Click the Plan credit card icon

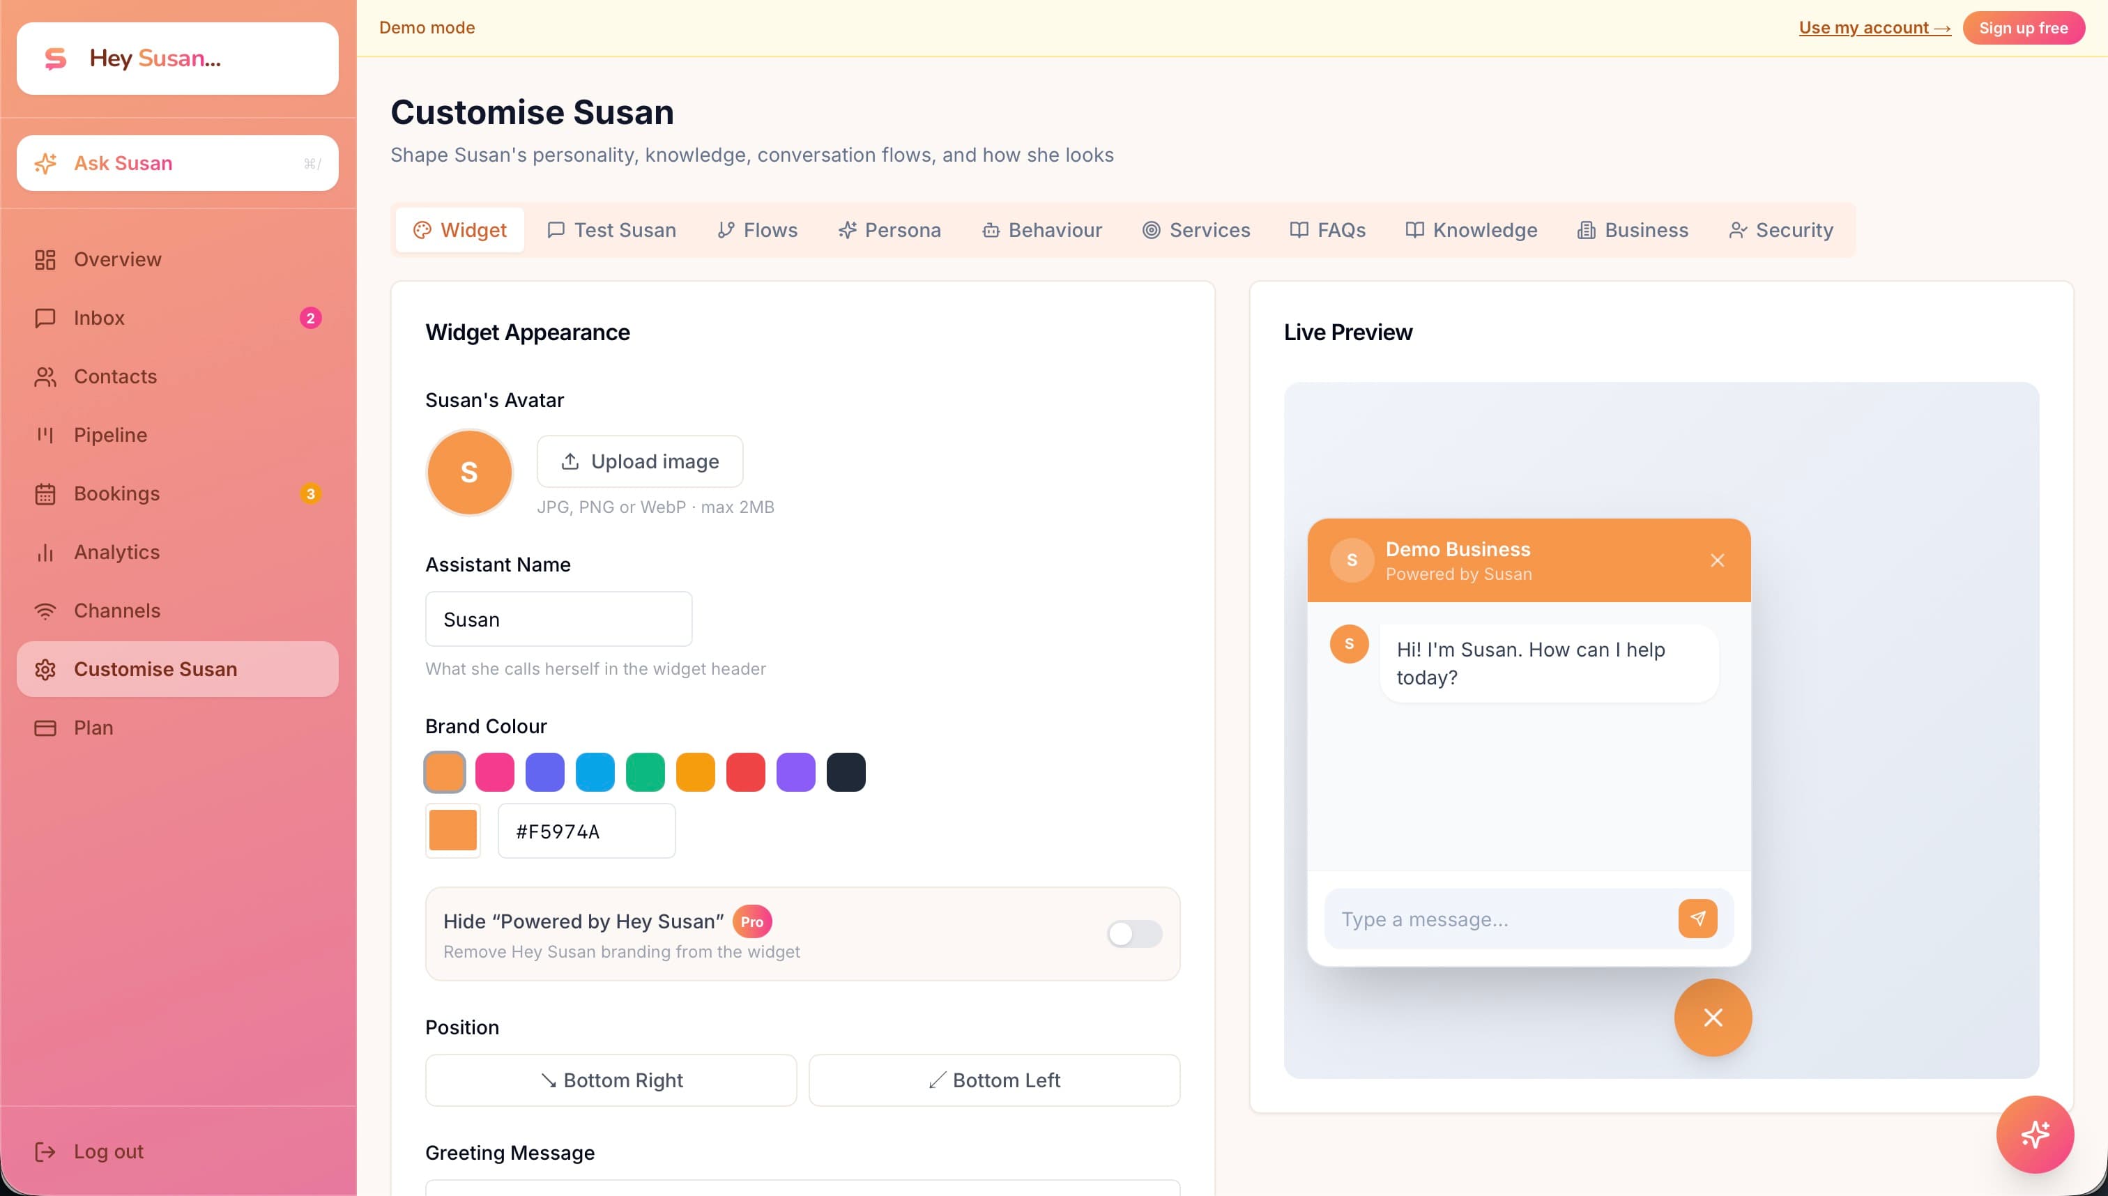45,728
